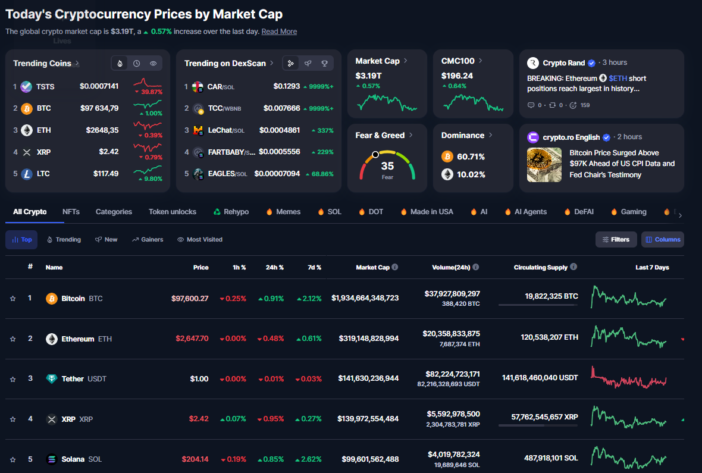Screen dimensions: 702x473
Task: Select the flame trending filter in Trending Coins
Action: (120, 64)
